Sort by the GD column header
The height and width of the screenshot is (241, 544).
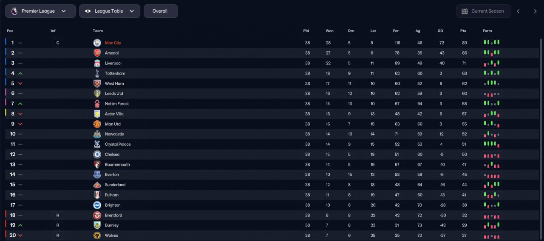point(440,31)
